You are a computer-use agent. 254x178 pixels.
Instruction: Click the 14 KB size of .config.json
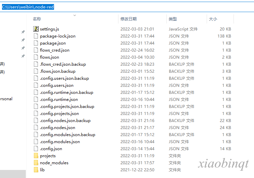pos(225,149)
